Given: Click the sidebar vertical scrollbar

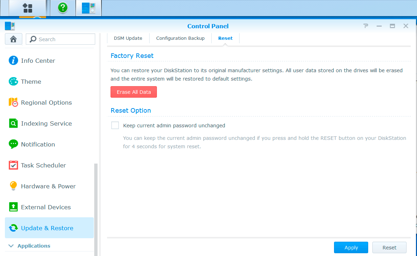Looking at the screenshot, I should click(96, 209).
